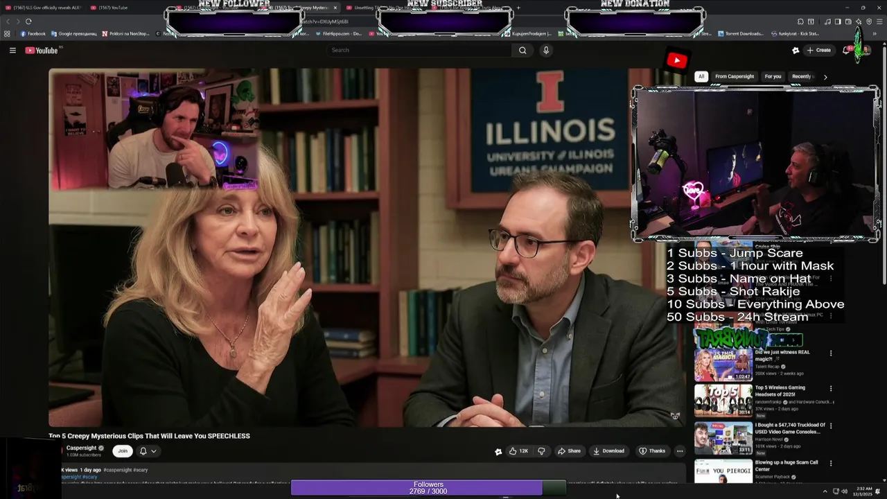Viewport: 887px width, 499px height.
Task: Show hidden system tray icons
Action: point(825,491)
